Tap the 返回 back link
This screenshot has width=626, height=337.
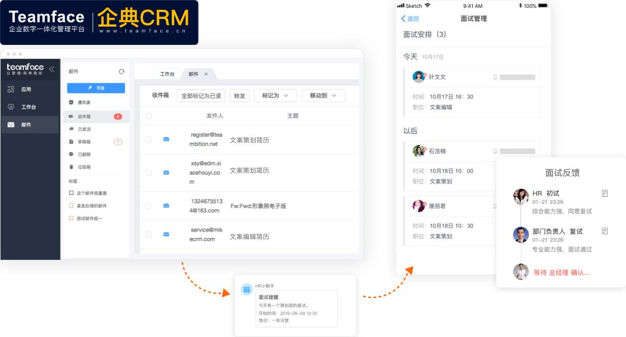pyautogui.click(x=410, y=19)
